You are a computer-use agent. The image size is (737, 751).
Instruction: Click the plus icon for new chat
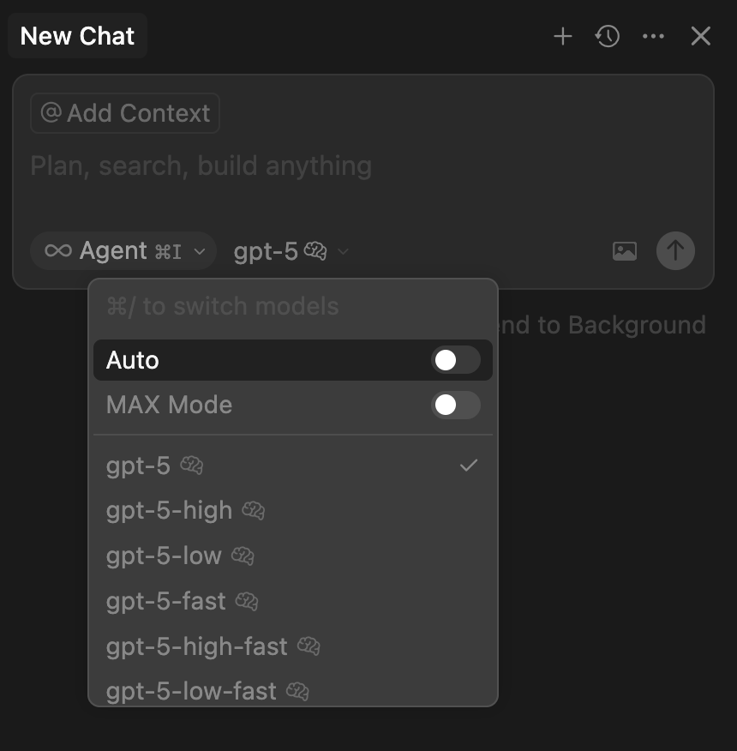click(562, 36)
